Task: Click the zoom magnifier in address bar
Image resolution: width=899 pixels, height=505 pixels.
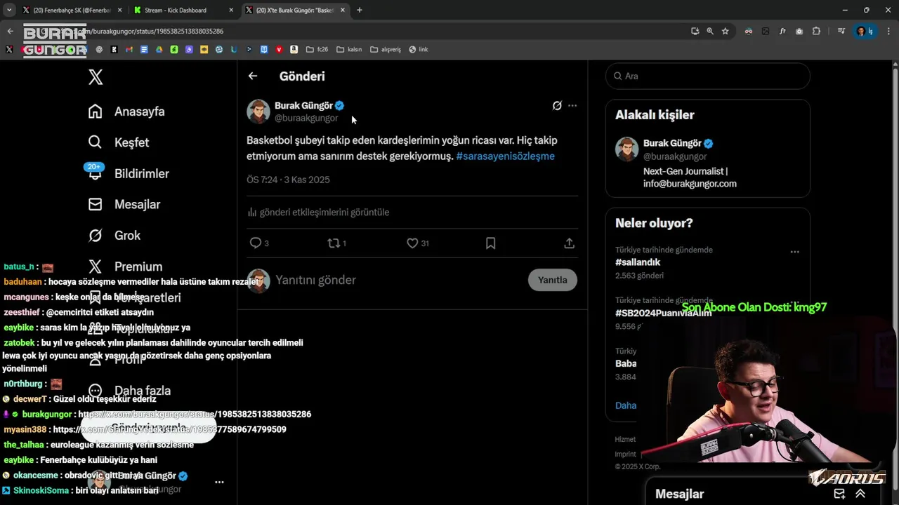Action: (x=710, y=31)
